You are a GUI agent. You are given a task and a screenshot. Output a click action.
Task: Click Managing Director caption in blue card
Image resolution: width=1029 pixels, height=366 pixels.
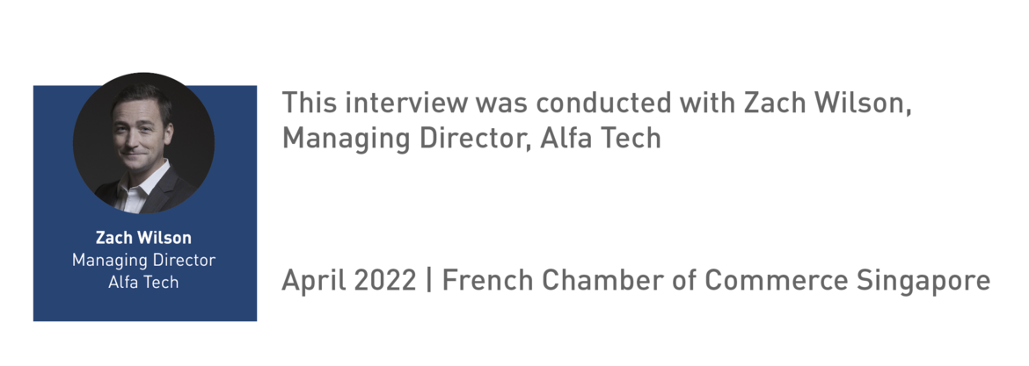point(143,260)
